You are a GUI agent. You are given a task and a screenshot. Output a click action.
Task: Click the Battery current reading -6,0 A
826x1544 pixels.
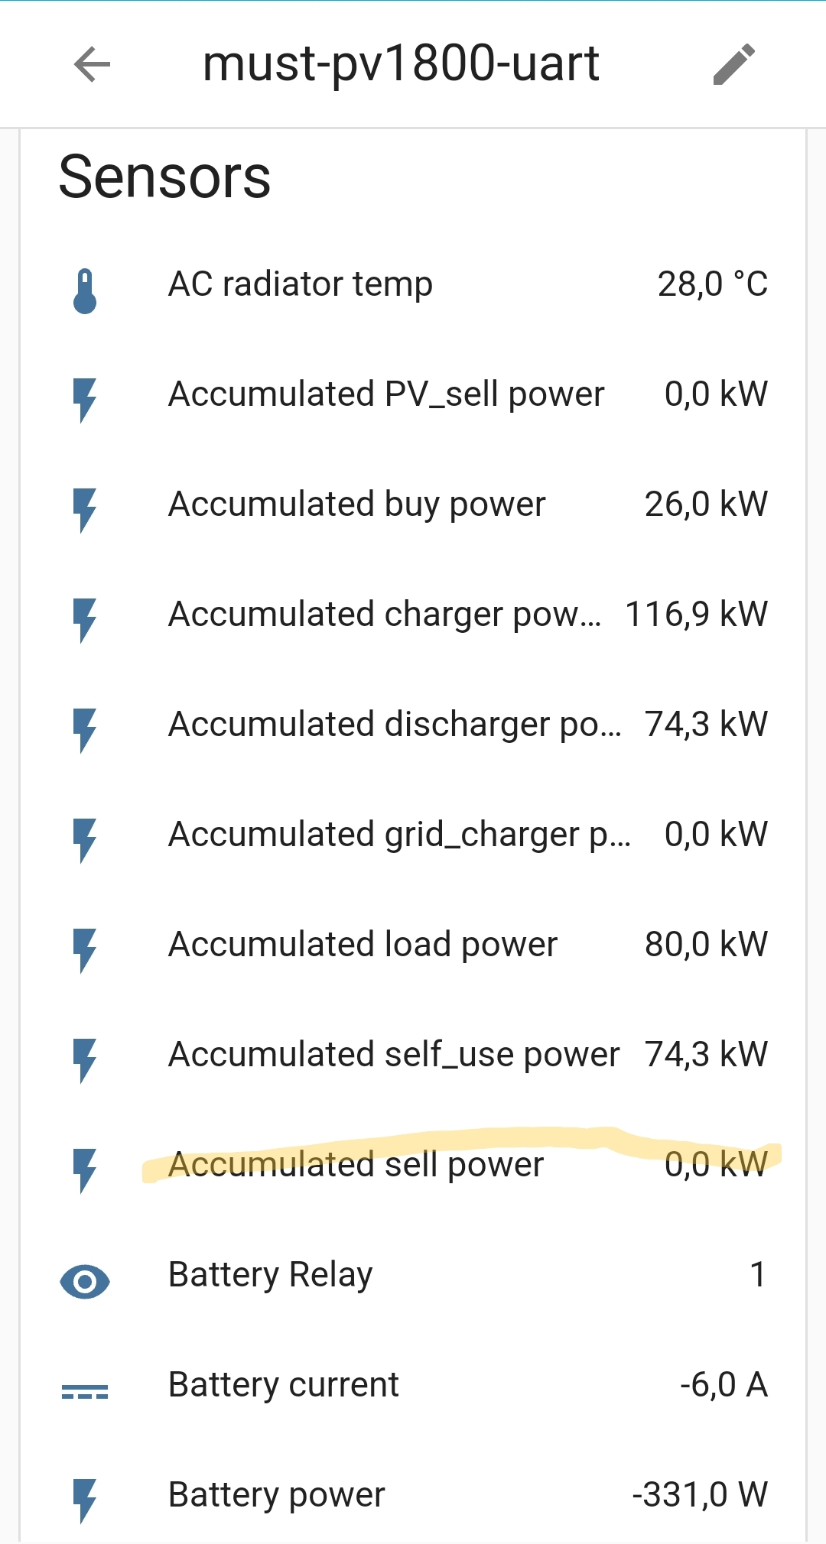[724, 1385]
